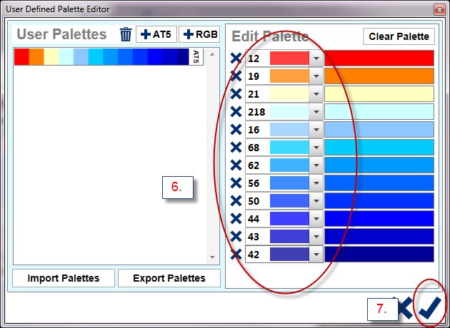Click Export Palettes

pyautogui.click(x=169, y=278)
